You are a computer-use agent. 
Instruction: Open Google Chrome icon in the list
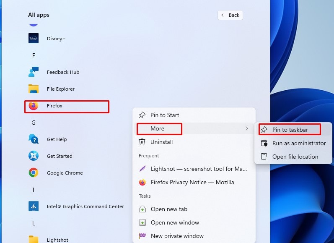click(34, 172)
